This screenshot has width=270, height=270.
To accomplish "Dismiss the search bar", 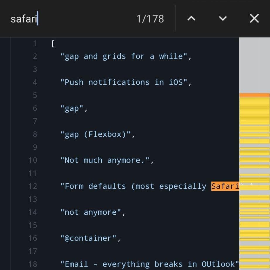I will (254, 18).
